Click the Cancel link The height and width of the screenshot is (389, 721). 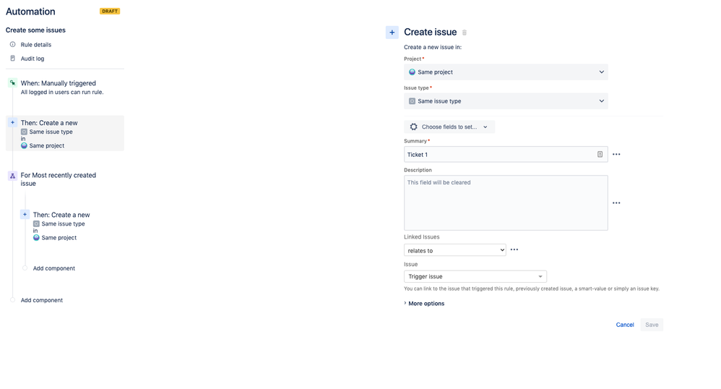pyautogui.click(x=625, y=325)
